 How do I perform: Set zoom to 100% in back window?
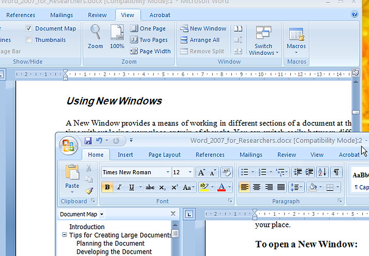pos(117,37)
